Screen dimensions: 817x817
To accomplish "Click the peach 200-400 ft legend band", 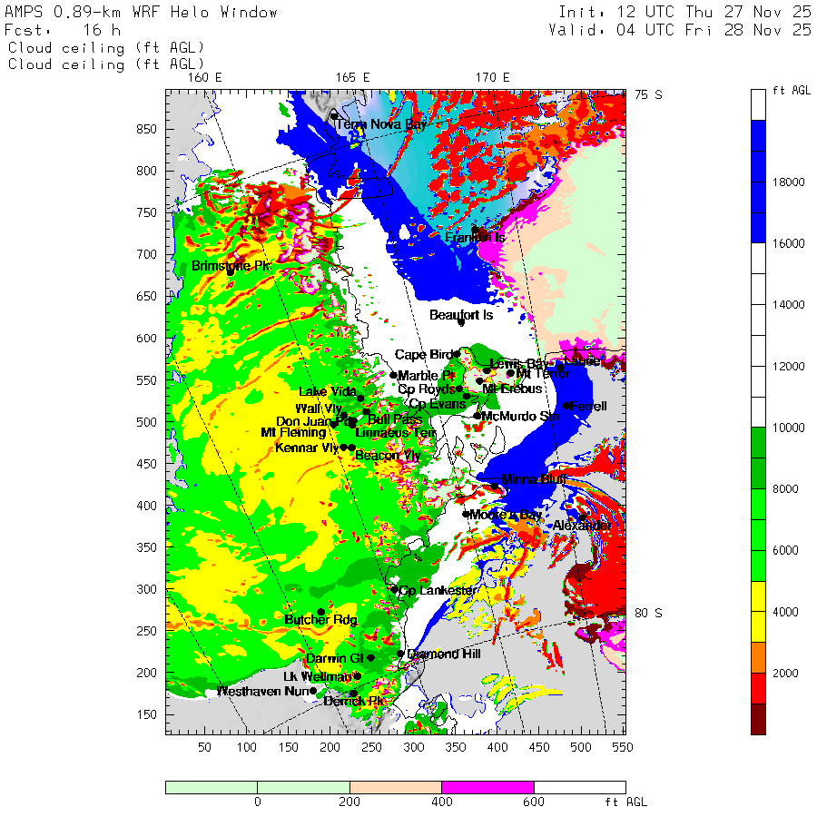I will (395, 787).
